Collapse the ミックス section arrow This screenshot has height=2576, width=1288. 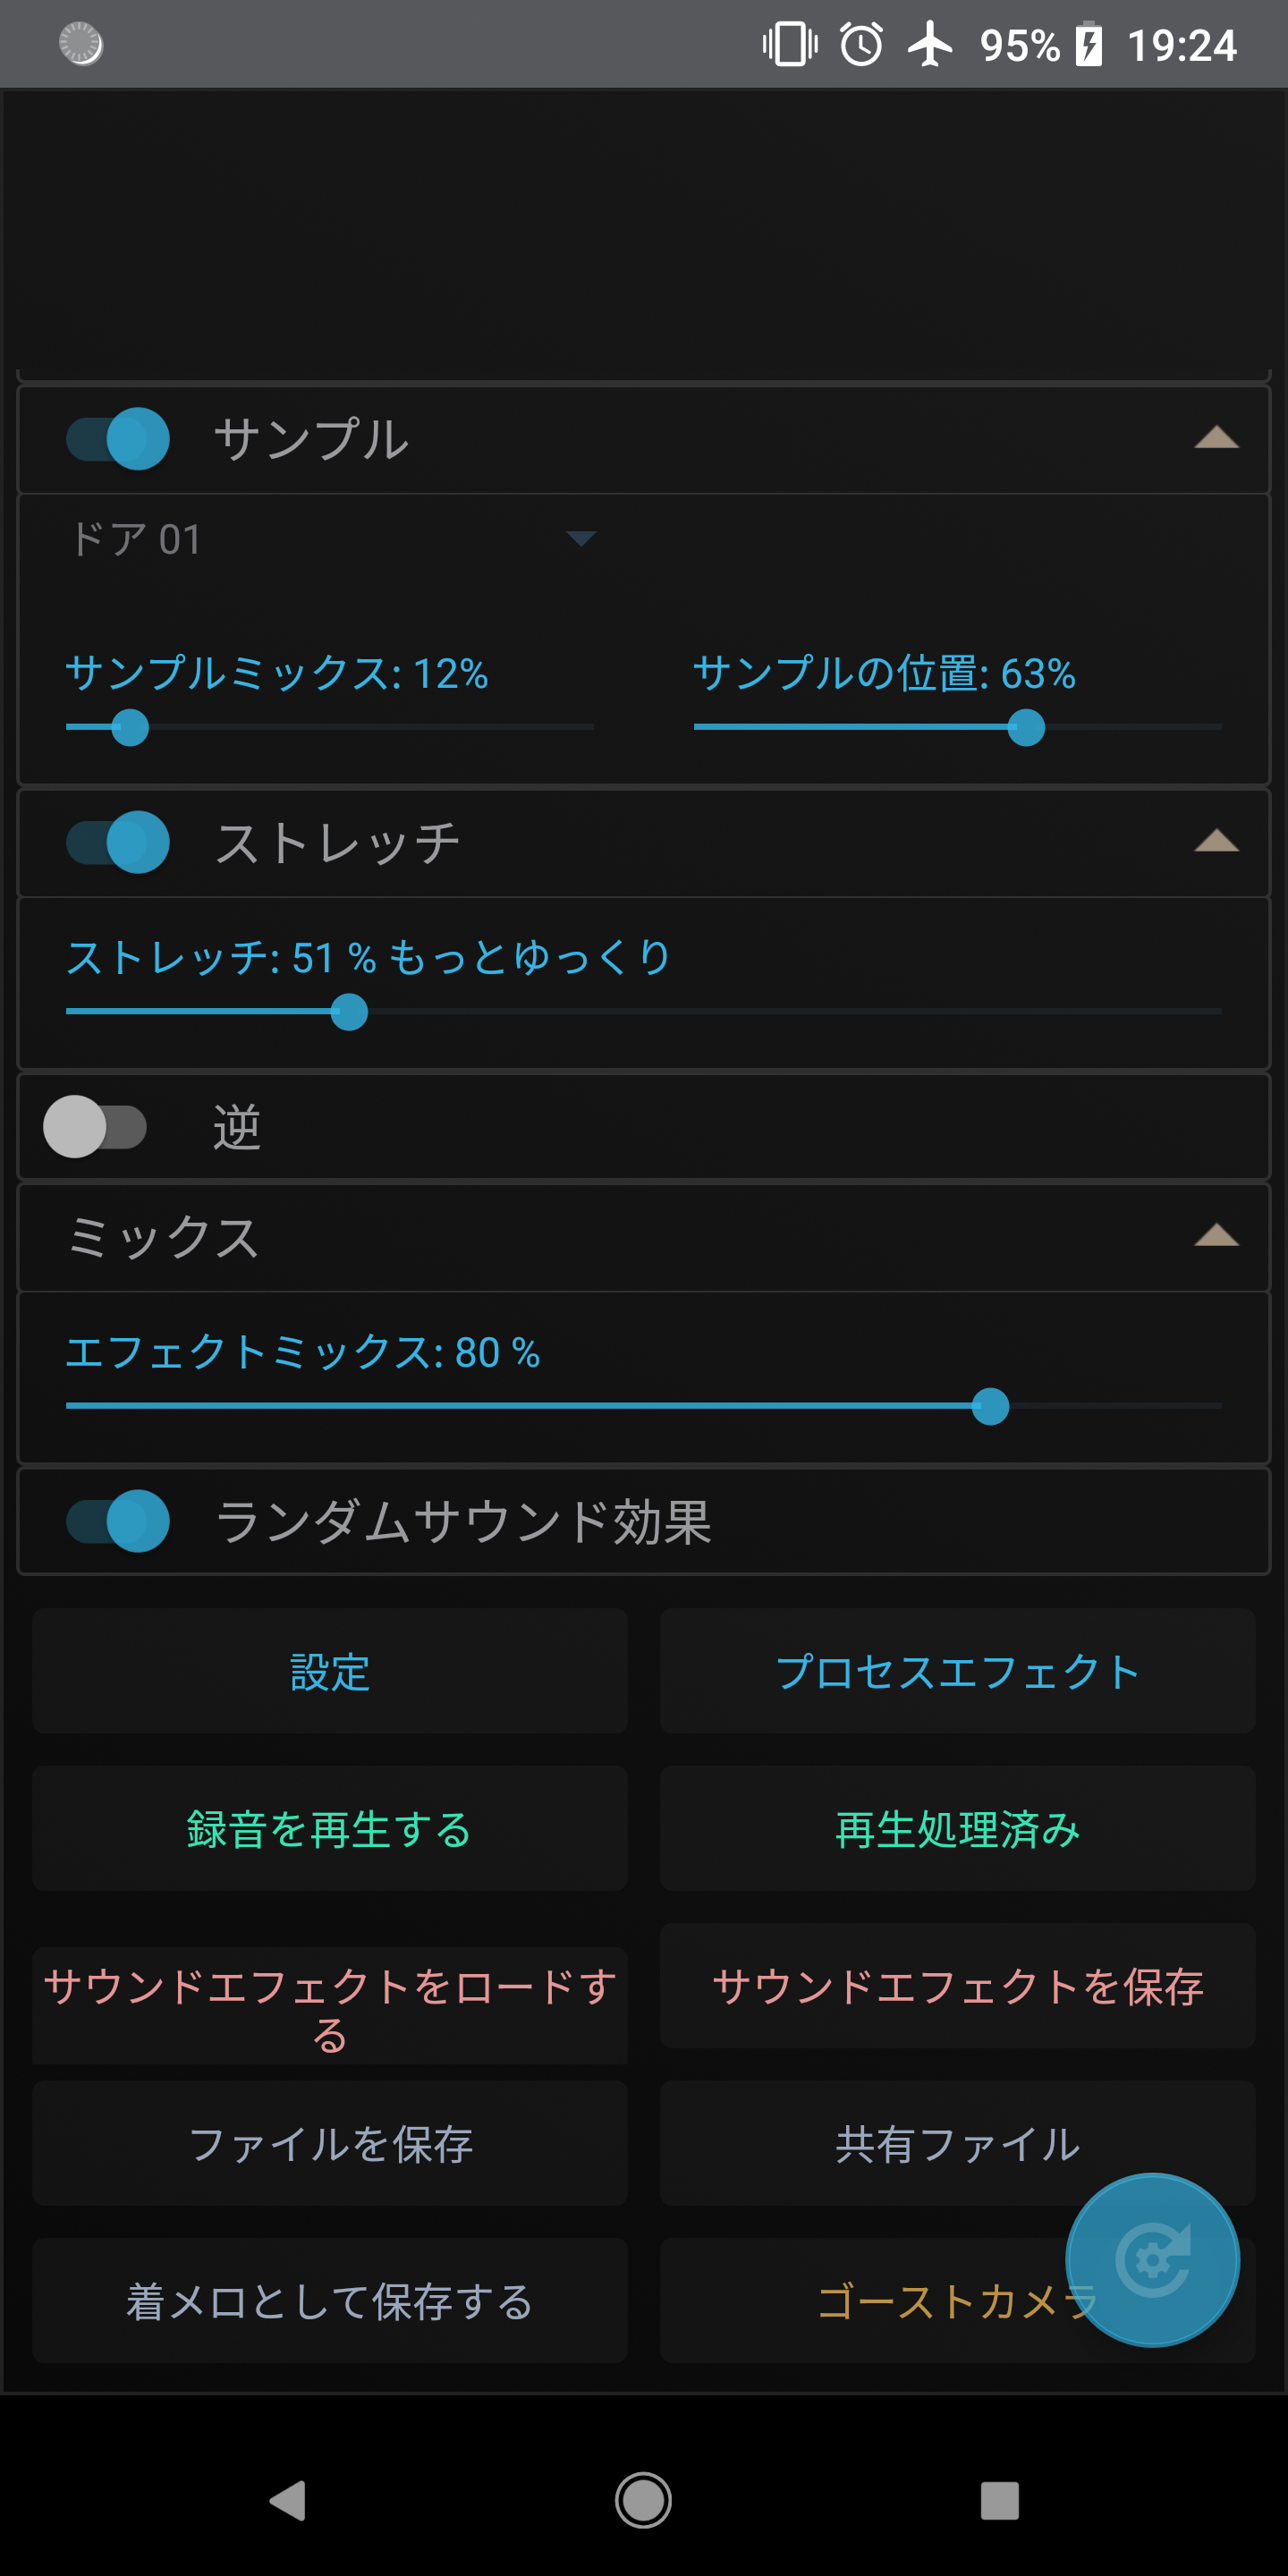(1216, 1236)
